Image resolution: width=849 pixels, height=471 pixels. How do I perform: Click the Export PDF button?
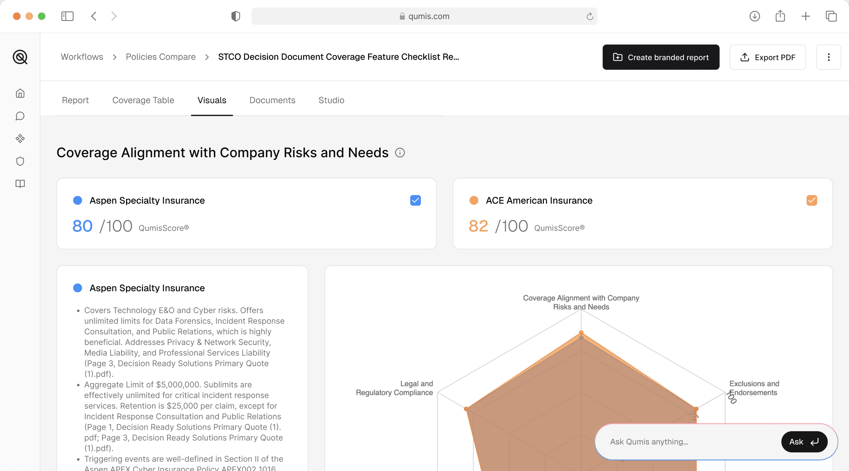coord(768,57)
